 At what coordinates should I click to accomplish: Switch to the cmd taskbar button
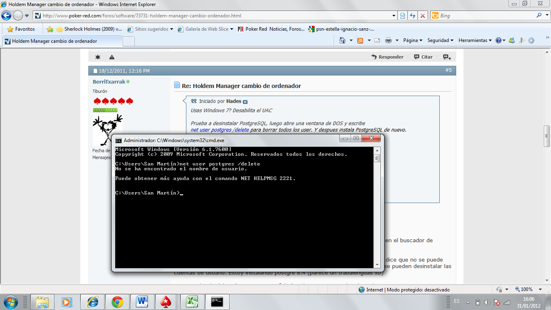point(217,302)
